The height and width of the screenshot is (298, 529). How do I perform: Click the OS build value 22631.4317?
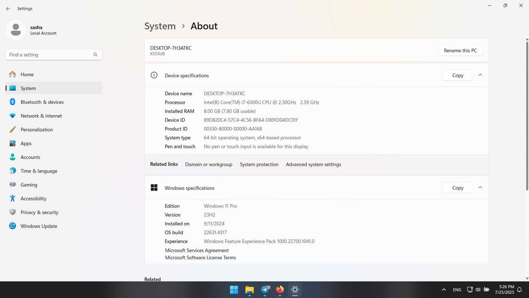coord(215,232)
